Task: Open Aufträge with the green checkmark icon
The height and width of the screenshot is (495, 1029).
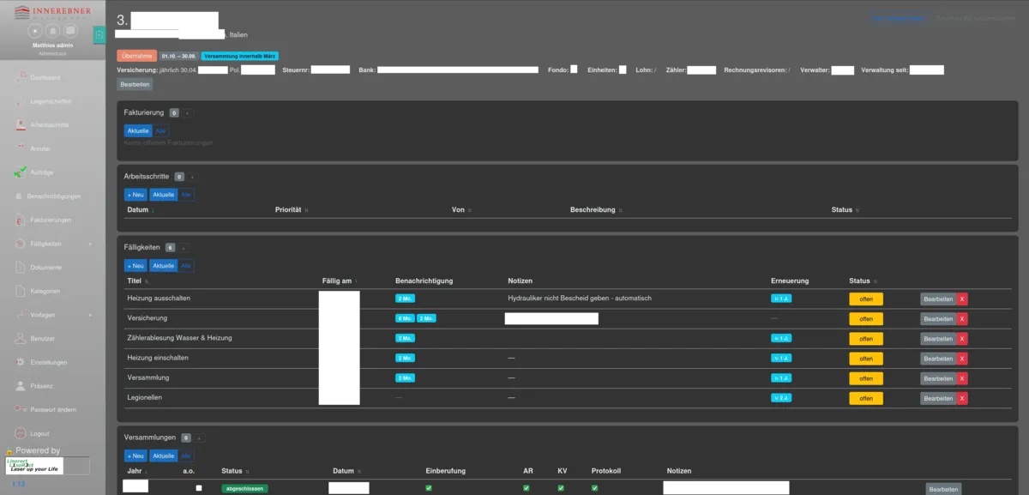Action: 21,172
